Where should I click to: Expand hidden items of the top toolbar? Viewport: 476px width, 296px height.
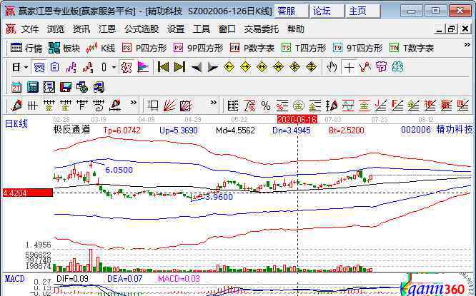click(x=467, y=45)
